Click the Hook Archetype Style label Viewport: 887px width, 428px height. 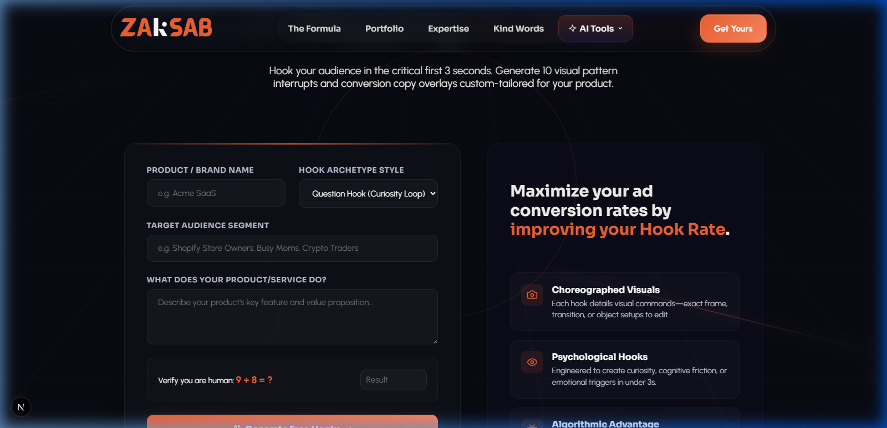(351, 170)
